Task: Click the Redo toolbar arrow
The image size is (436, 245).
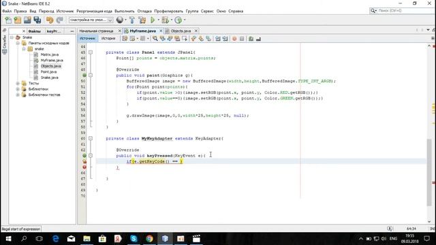Action: (x=59, y=20)
